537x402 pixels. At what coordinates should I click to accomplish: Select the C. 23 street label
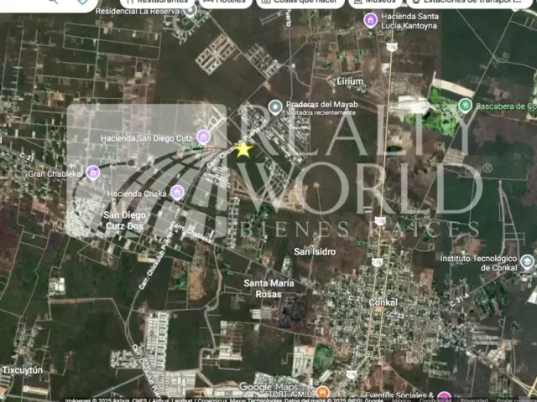click(x=397, y=315)
